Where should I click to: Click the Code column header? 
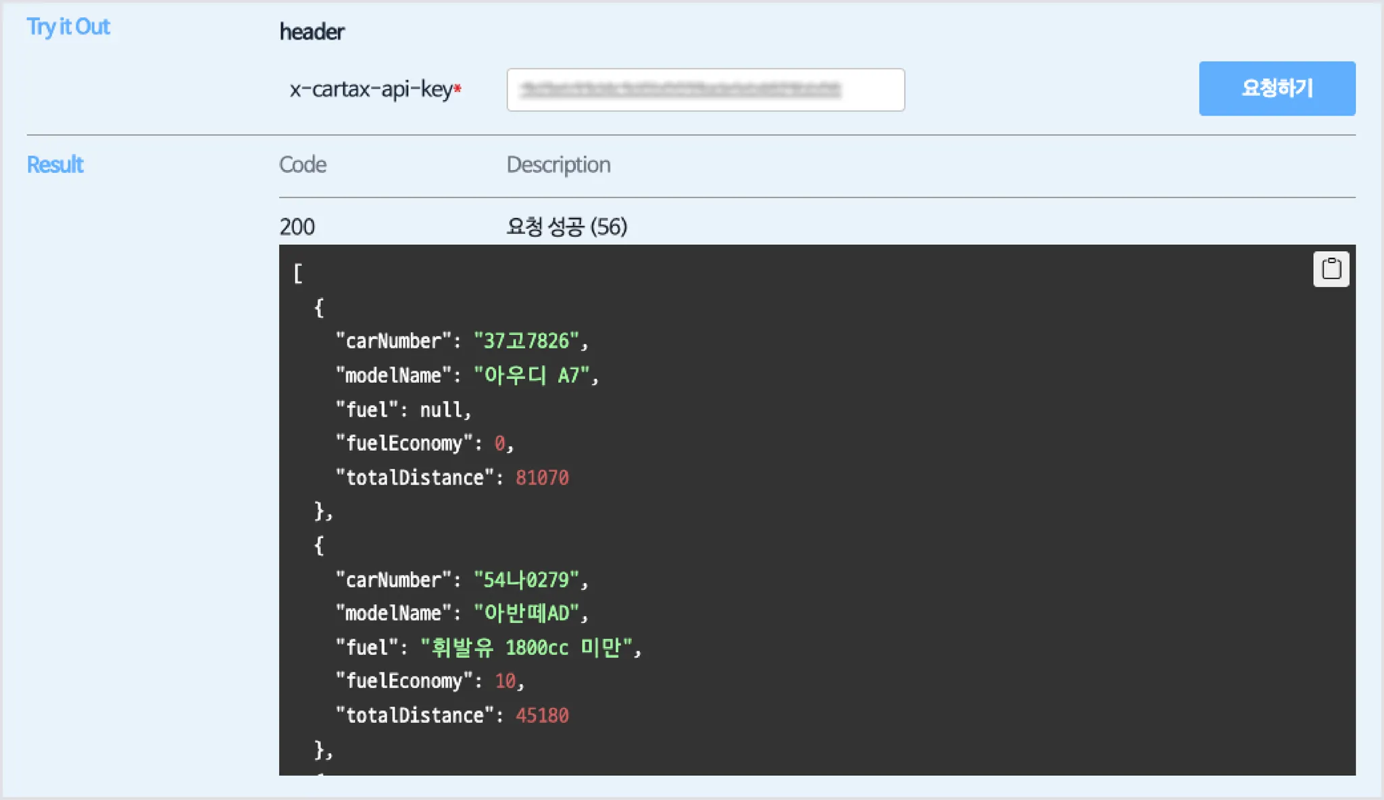tap(303, 165)
